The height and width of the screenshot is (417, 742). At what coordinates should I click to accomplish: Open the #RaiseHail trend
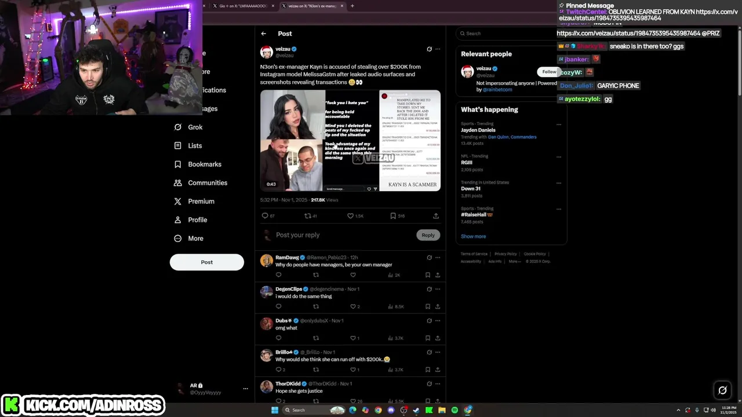[x=477, y=215]
